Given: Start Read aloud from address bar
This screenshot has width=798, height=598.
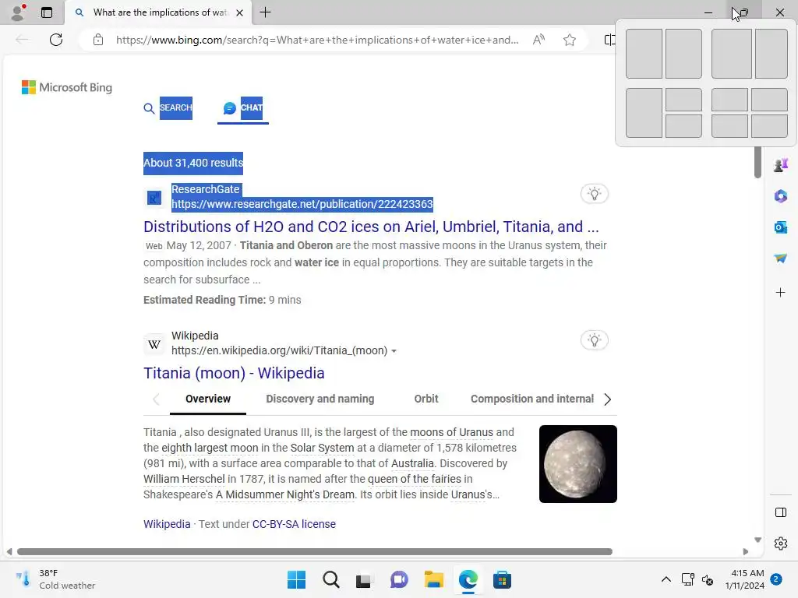Looking at the screenshot, I should click(x=538, y=40).
